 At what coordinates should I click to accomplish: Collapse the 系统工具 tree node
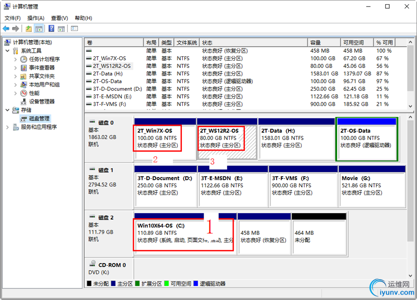tap(7, 51)
